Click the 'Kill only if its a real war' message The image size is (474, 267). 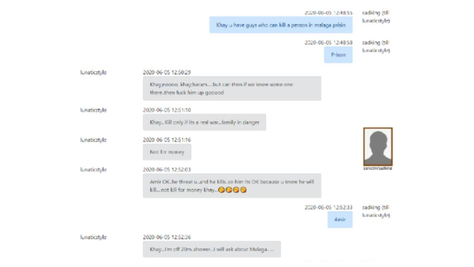[204, 122]
